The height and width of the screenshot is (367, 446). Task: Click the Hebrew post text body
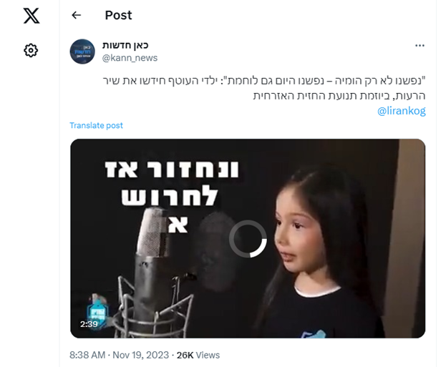click(264, 88)
